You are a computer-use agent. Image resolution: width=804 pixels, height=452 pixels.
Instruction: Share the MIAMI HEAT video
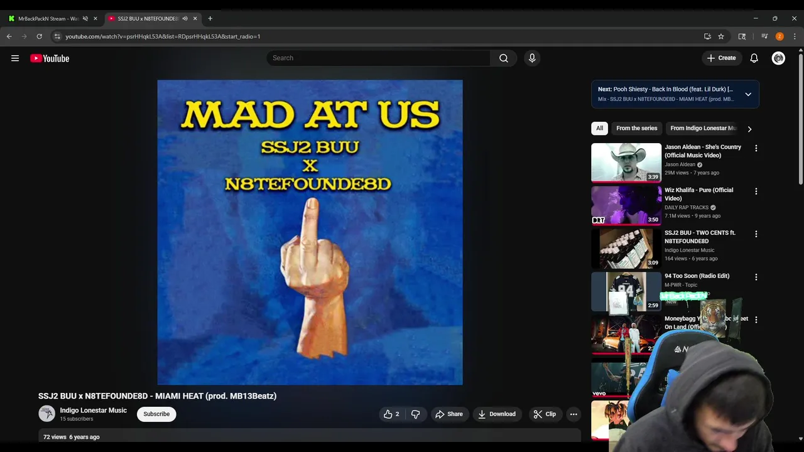pos(449,414)
